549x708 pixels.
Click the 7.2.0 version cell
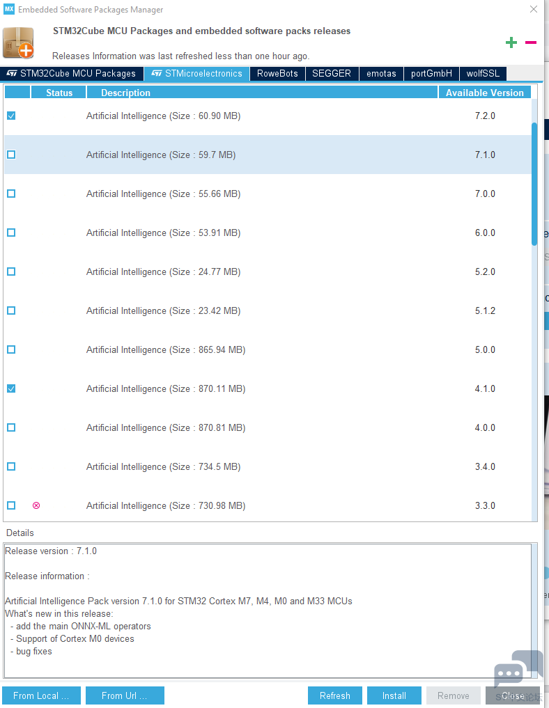485,116
